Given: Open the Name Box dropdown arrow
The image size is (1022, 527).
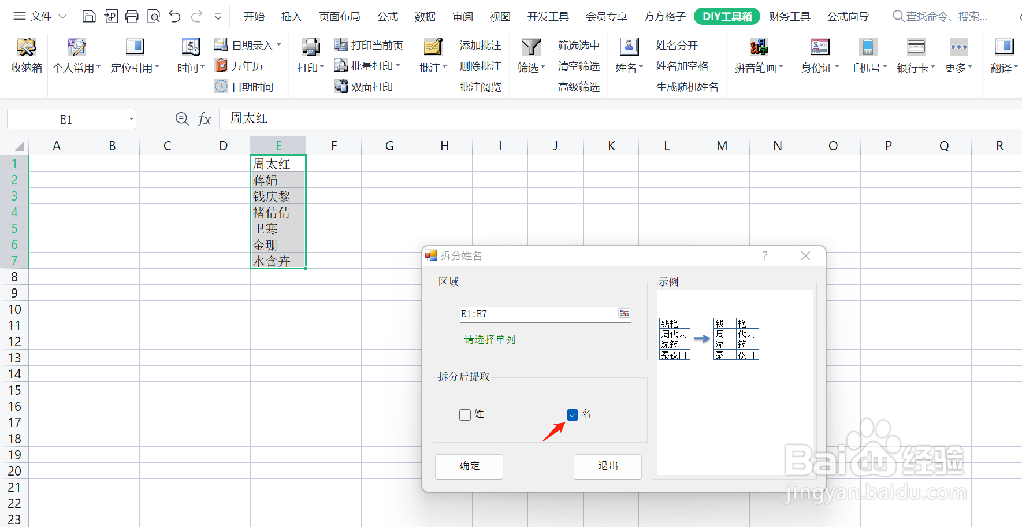Looking at the screenshot, I should tap(131, 120).
